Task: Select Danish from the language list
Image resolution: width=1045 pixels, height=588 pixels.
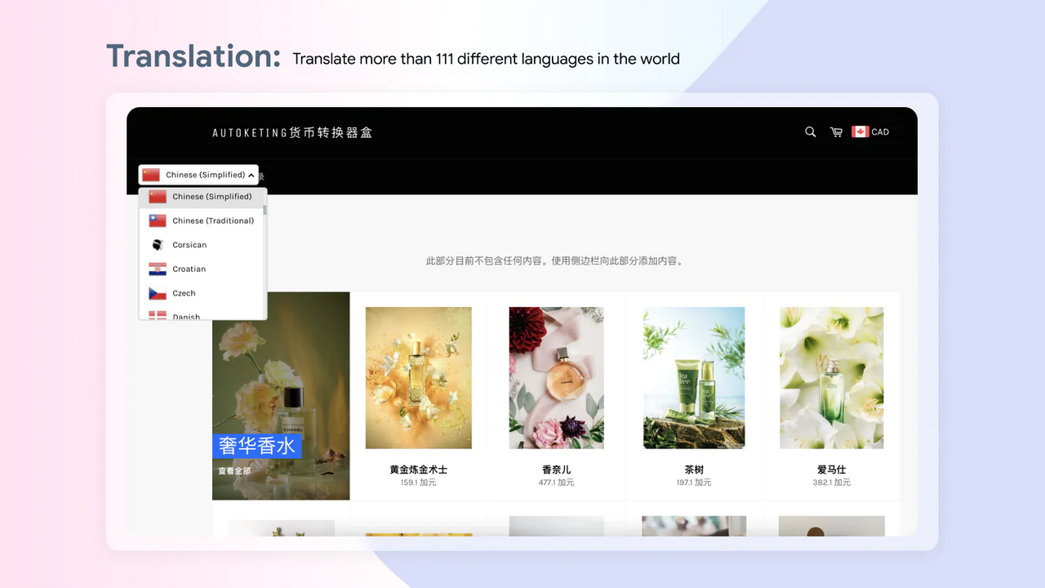Action: coord(186,317)
